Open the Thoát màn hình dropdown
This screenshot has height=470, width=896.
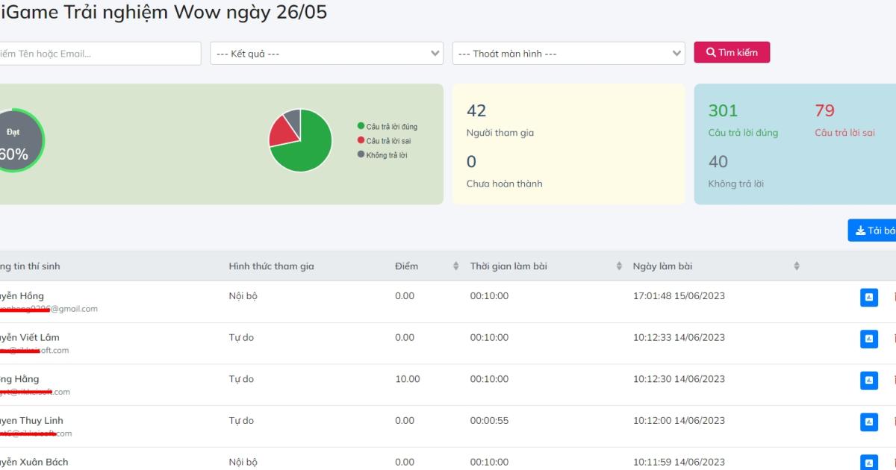point(568,54)
